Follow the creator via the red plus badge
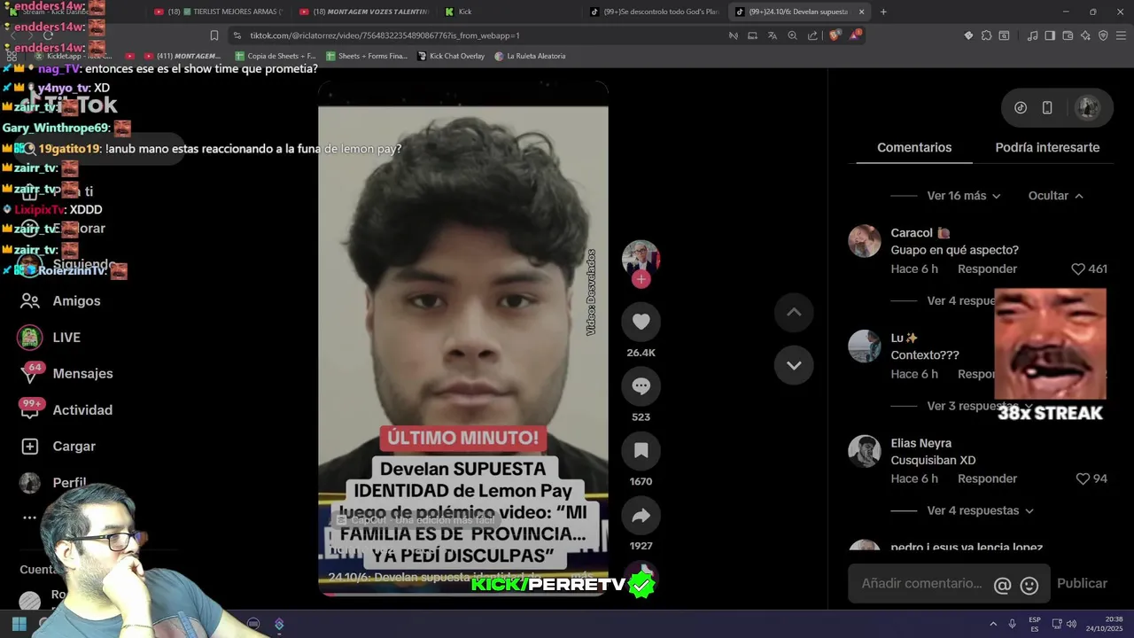This screenshot has height=638, width=1134. point(641,279)
